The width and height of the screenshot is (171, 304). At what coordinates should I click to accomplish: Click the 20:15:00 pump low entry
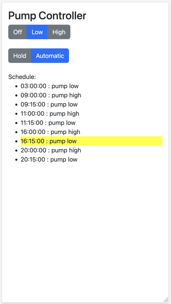click(x=49, y=159)
